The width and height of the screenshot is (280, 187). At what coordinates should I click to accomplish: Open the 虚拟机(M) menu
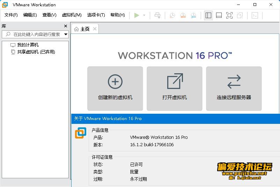pyautogui.click(x=72, y=15)
